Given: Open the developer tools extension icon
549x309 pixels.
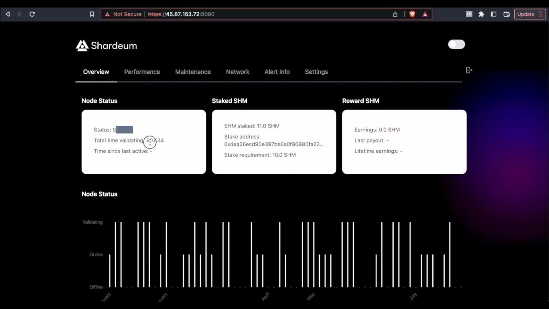Looking at the screenshot, I should pos(469,14).
